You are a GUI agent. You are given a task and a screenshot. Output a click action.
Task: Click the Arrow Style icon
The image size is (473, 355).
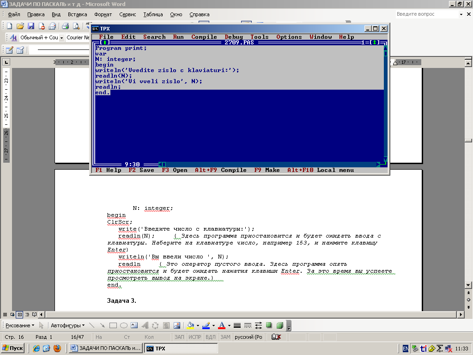[258, 325]
